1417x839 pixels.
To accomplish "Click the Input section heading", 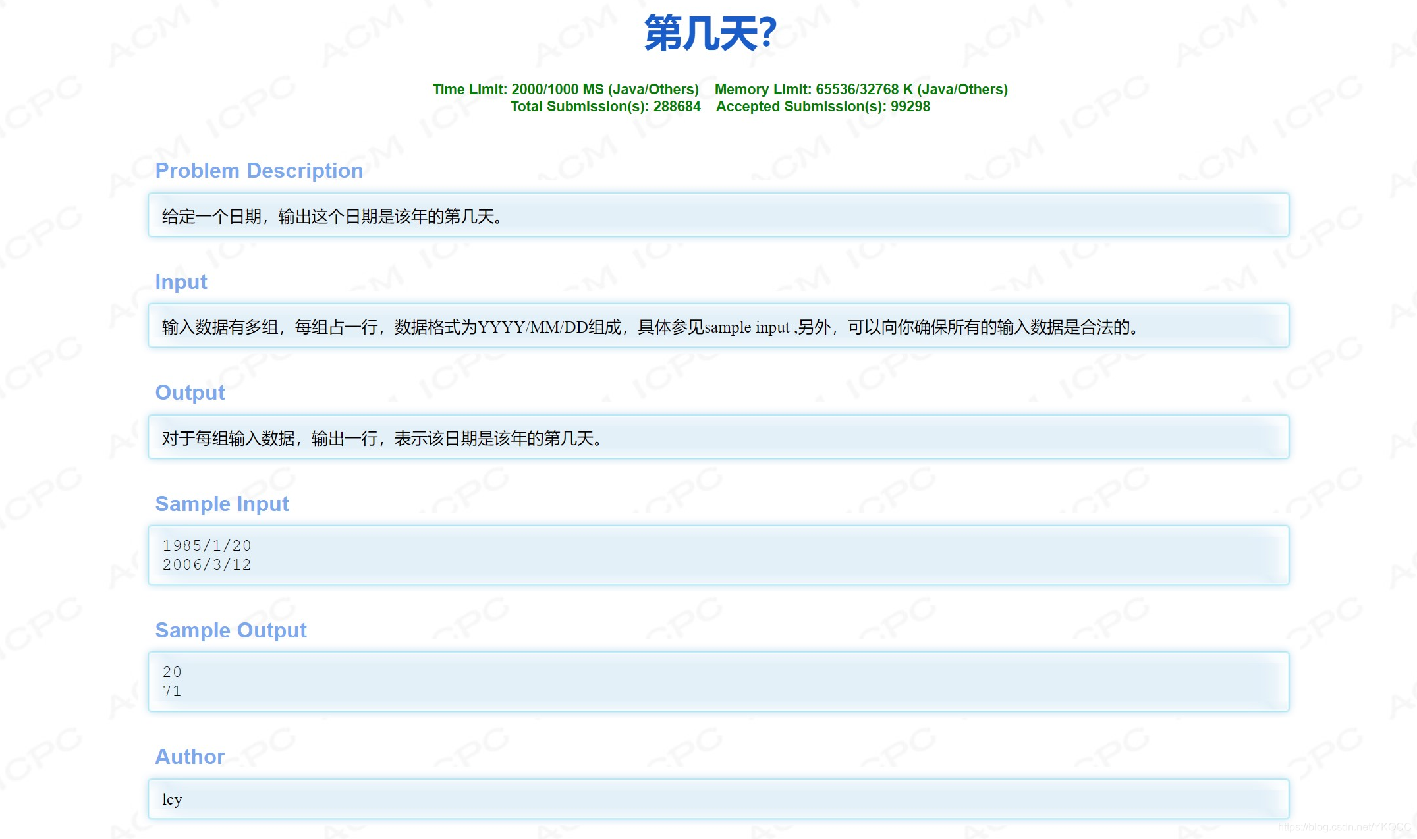I will click(x=181, y=282).
